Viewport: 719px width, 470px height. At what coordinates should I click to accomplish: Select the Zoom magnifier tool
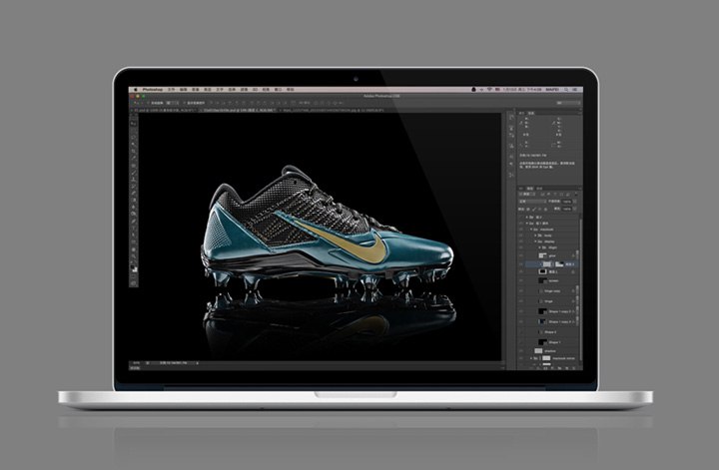coord(135,255)
